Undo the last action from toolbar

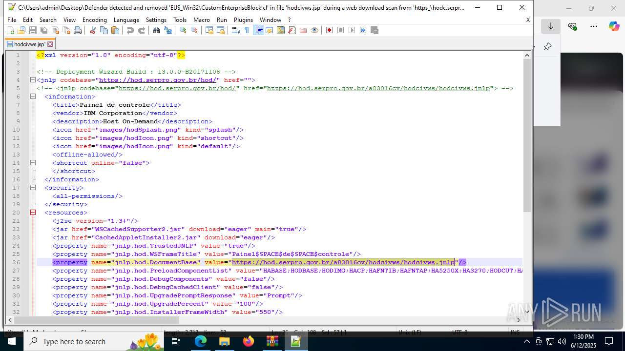point(130,30)
